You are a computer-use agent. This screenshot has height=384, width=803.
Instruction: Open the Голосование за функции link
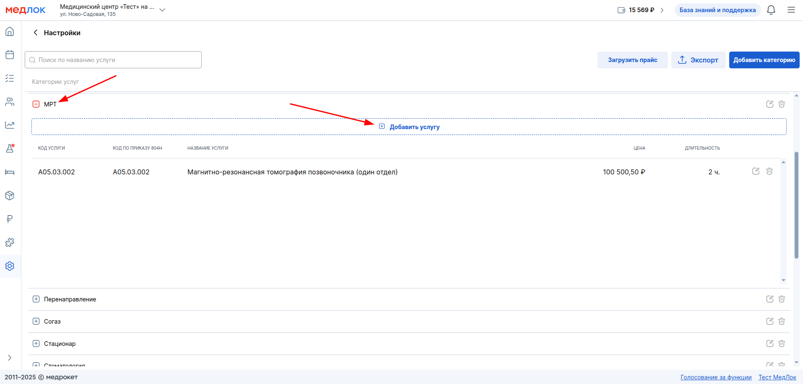716,377
